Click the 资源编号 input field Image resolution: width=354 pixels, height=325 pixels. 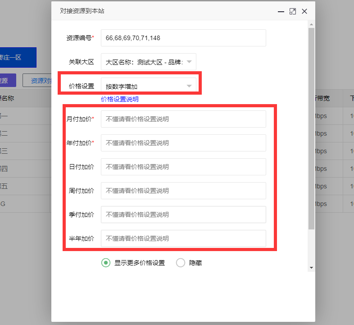[183, 38]
